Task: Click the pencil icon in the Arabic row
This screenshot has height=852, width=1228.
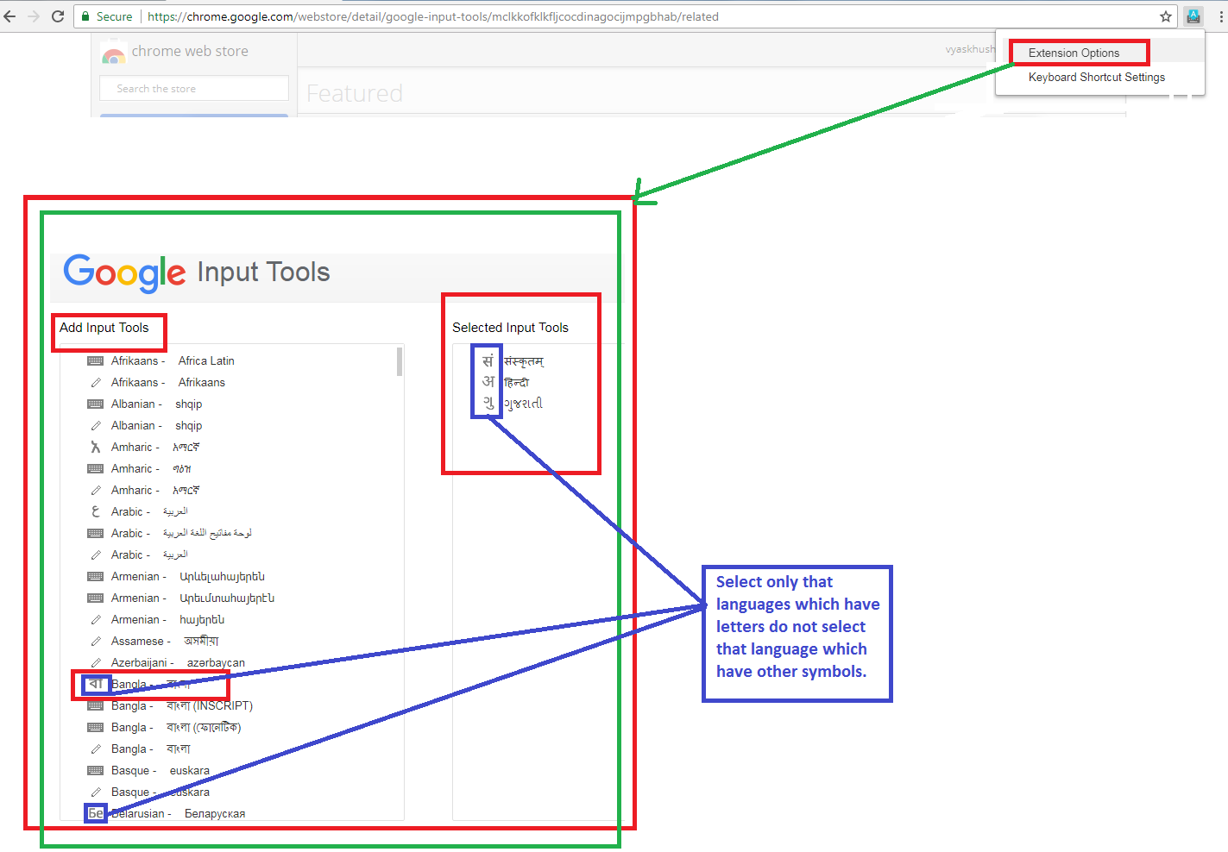Action: [96, 555]
